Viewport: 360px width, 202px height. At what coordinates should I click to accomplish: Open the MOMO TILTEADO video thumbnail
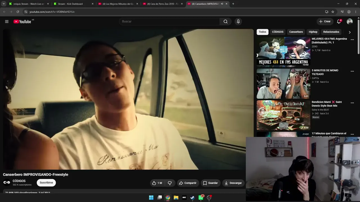(283, 84)
